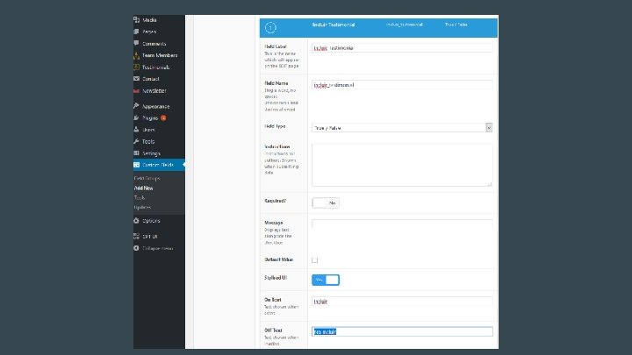The height and width of the screenshot is (355, 632).
Task: Click into the Message input field
Action: pos(402,224)
